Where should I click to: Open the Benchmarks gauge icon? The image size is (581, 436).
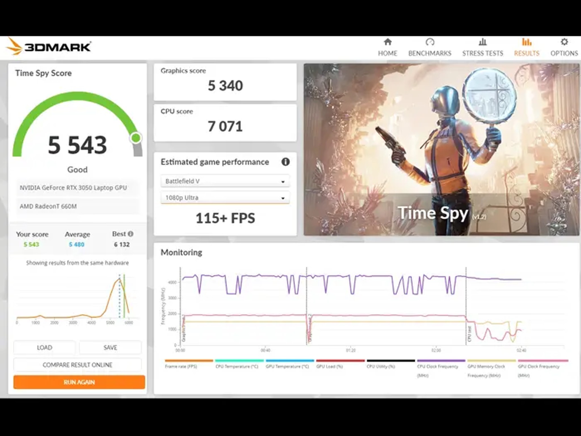430,42
